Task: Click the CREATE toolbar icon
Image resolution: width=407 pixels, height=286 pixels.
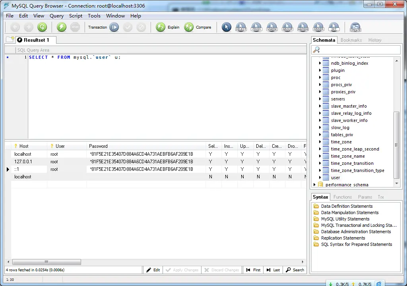Action: point(355,27)
